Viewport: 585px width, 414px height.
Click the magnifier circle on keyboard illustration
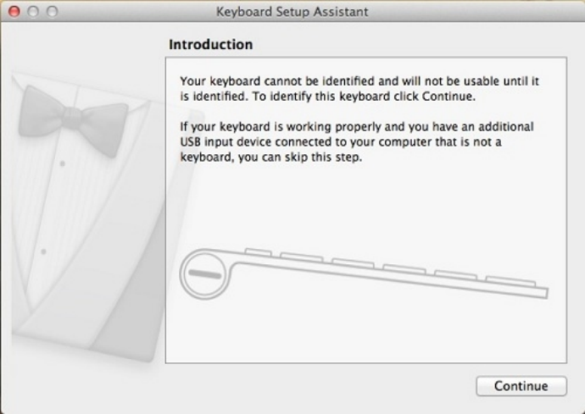click(204, 273)
